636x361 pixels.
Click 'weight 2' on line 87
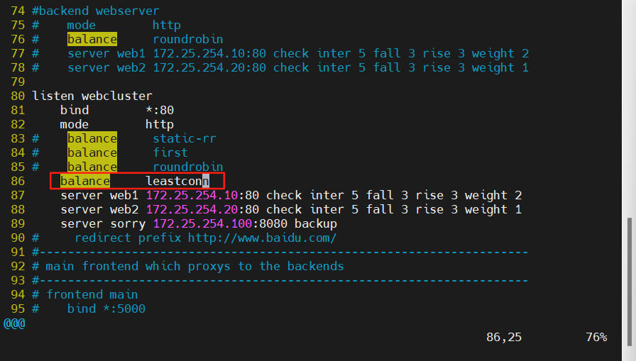point(493,195)
